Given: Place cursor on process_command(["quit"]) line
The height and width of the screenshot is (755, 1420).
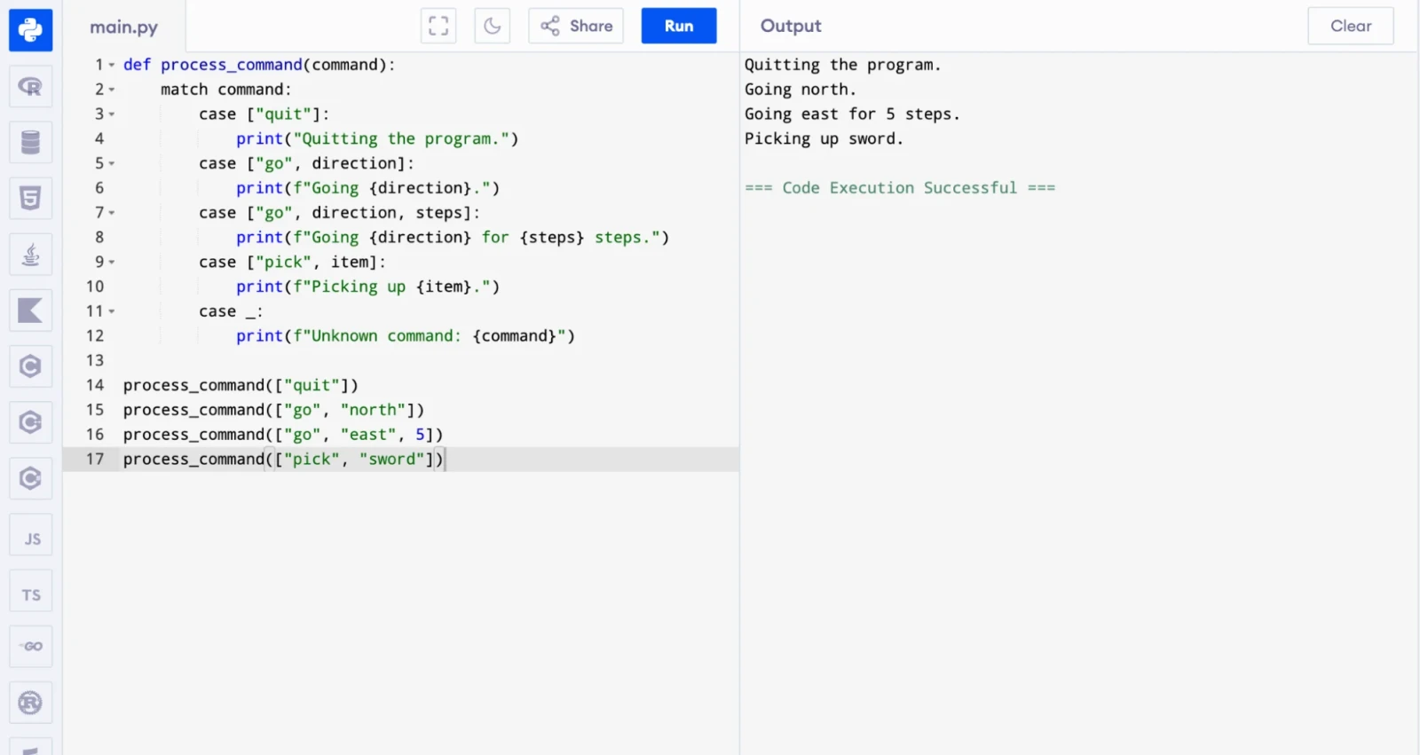Looking at the screenshot, I should [241, 385].
